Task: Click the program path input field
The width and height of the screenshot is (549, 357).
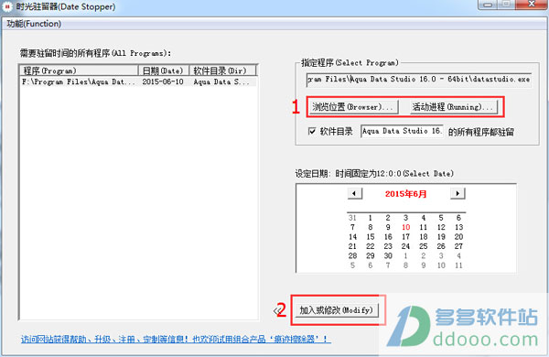Action: [419, 80]
